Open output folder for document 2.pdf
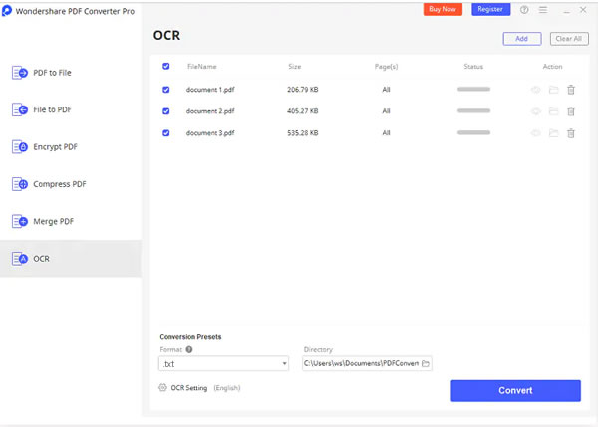 point(553,111)
